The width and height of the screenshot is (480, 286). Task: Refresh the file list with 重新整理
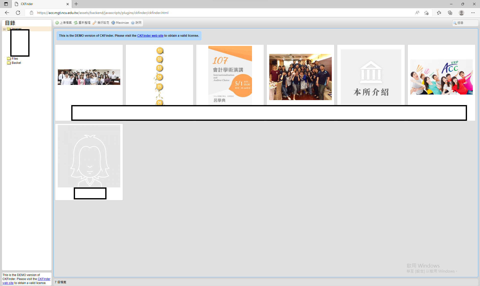[x=82, y=23]
